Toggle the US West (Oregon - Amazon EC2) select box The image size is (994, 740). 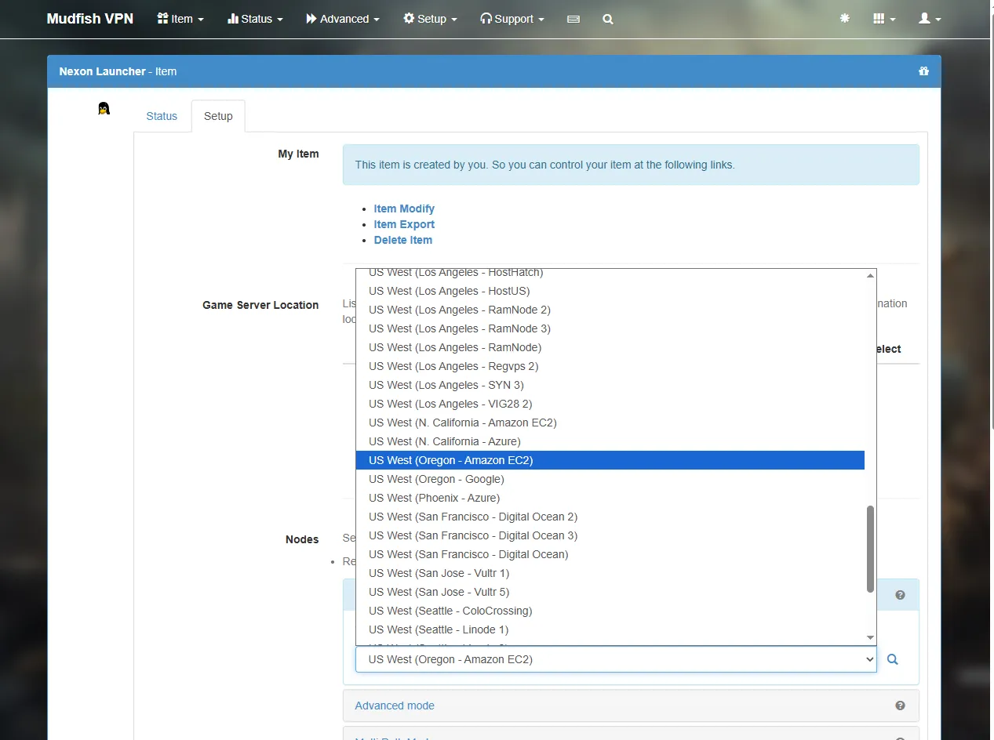click(616, 659)
